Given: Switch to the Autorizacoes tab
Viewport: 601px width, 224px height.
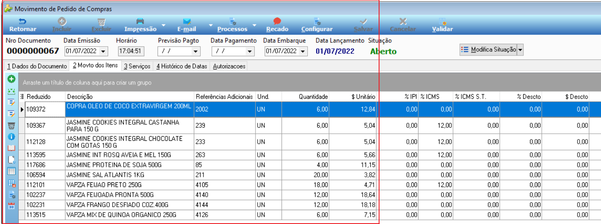Looking at the screenshot, I should [x=229, y=66].
